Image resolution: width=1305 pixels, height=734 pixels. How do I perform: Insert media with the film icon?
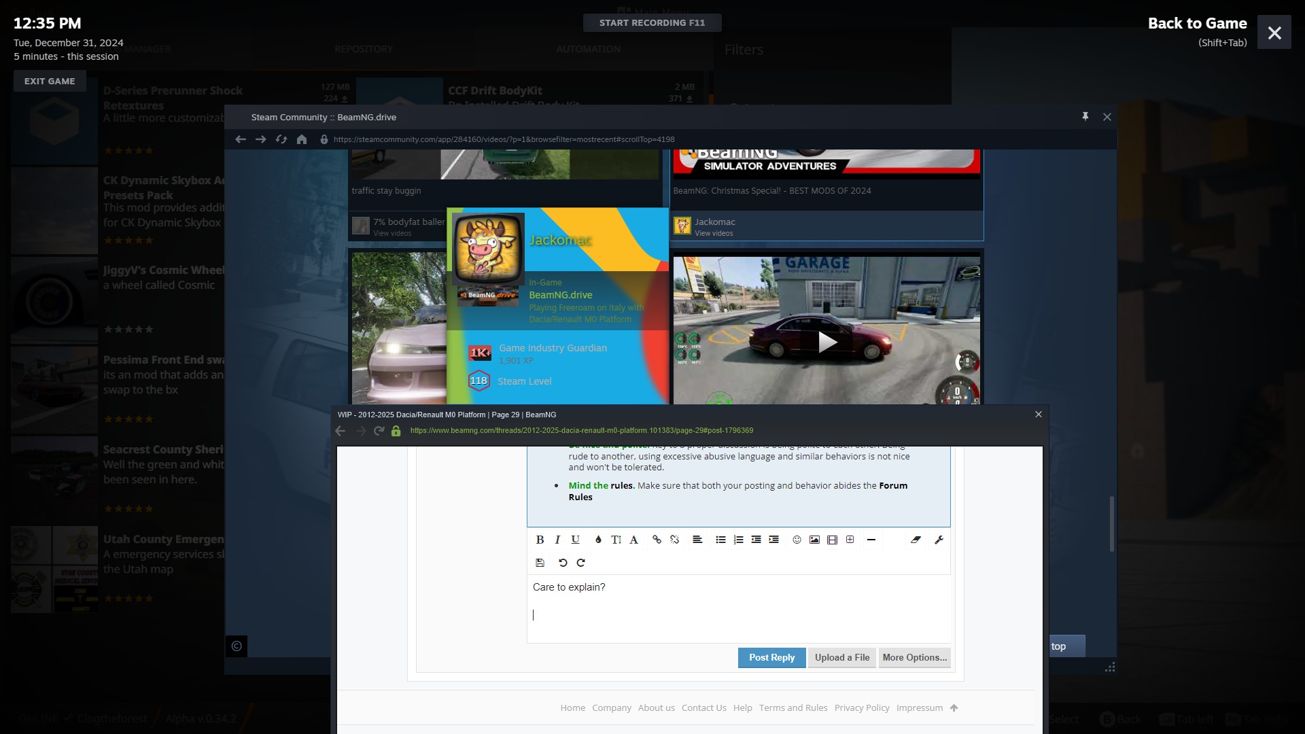pyautogui.click(x=832, y=540)
